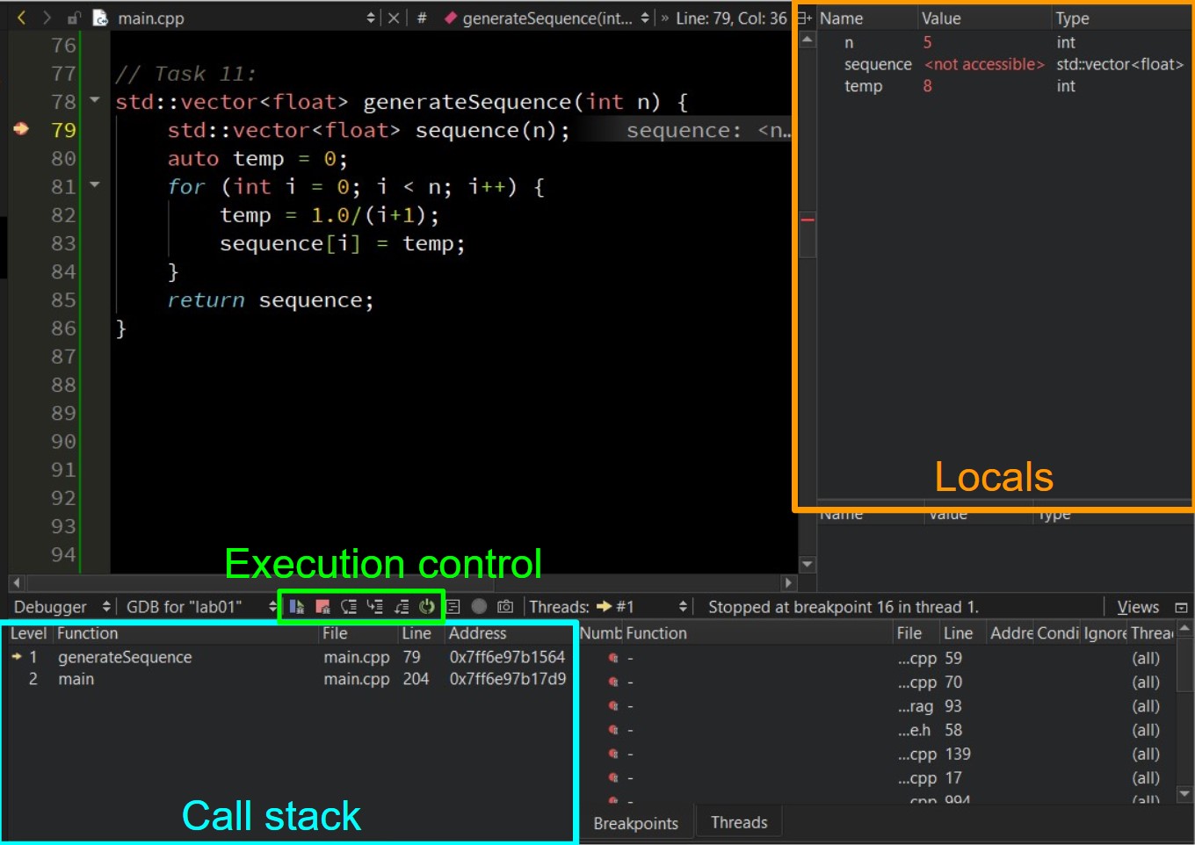Toggle Operate by Instruction mode icon
This screenshot has height=845, width=1195.
[453, 606]
